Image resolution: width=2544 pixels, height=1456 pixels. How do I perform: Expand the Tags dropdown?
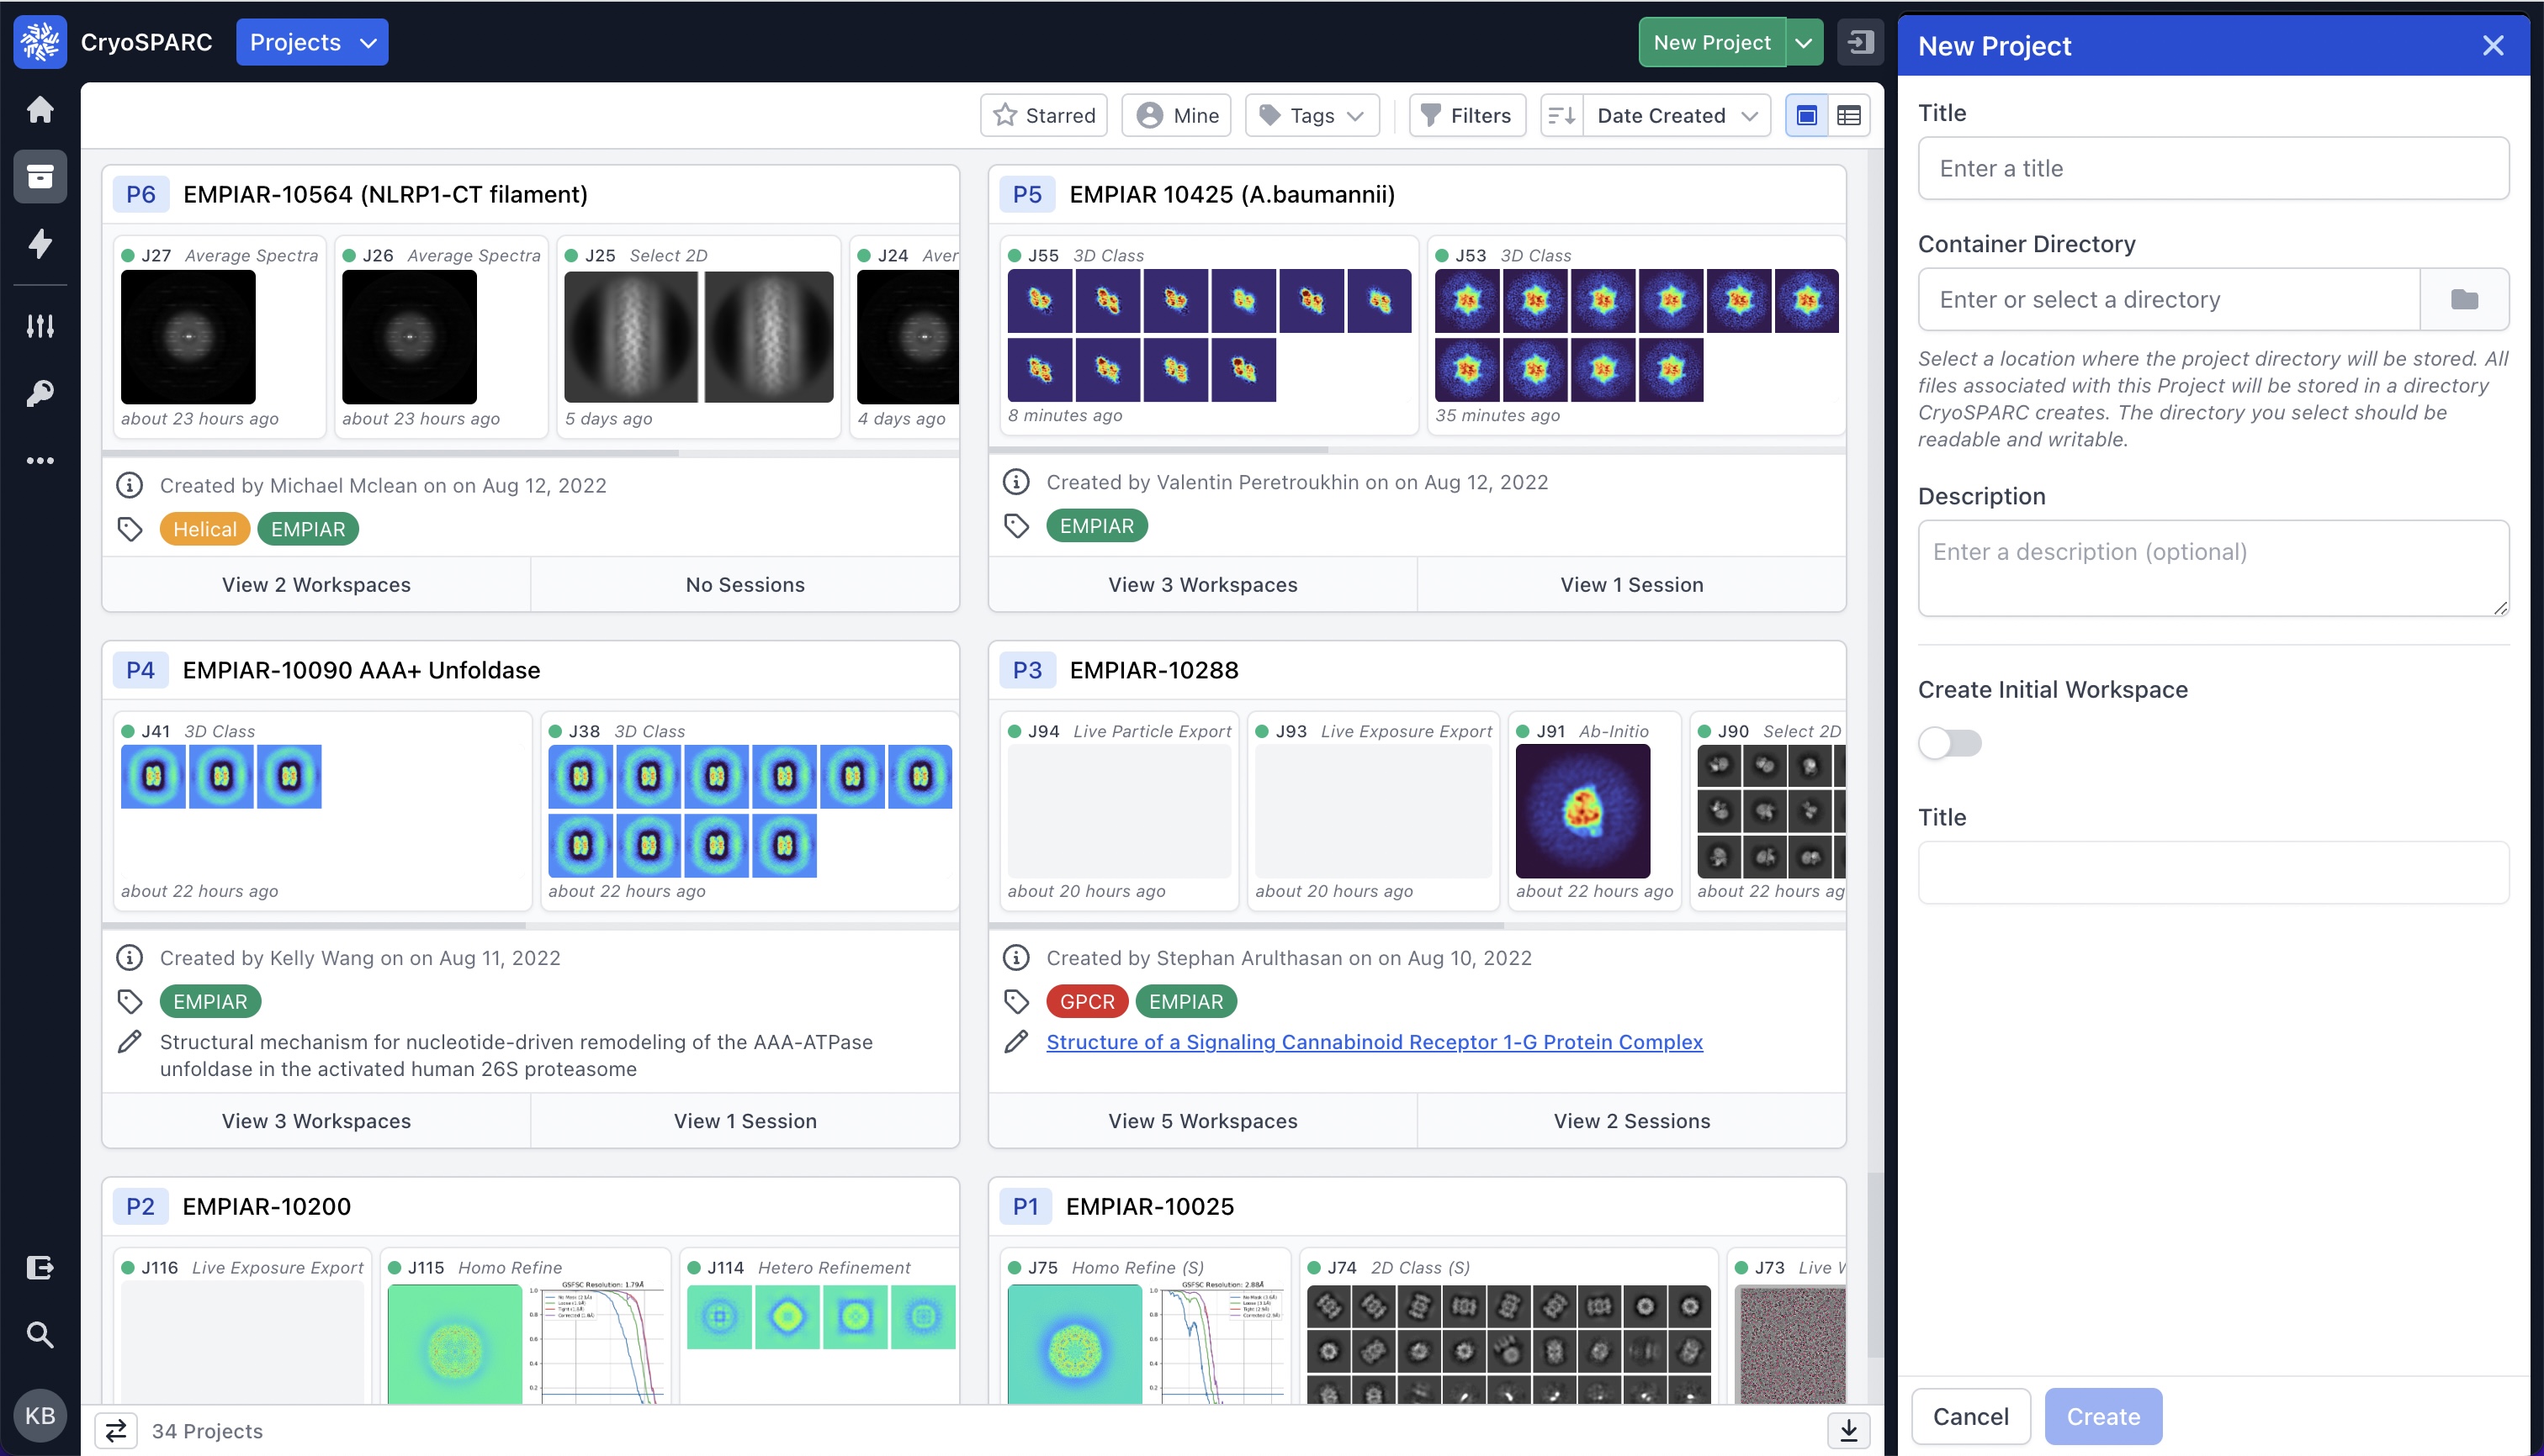click(x=1312, y=116)
